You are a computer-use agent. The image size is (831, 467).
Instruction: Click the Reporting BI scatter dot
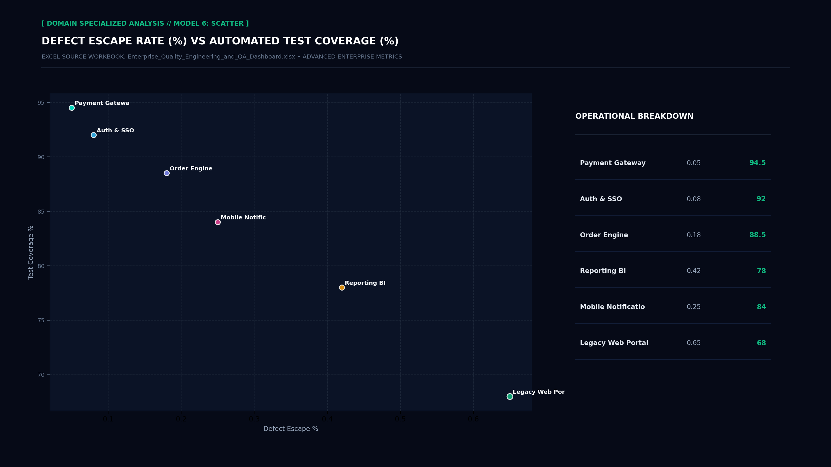tap(342, 287)
